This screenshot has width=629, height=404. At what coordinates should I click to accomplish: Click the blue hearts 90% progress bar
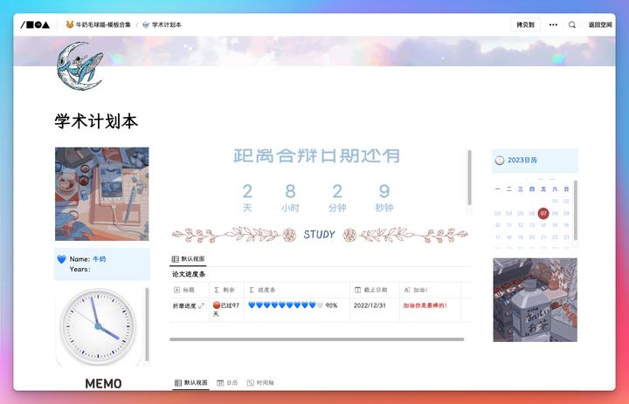pos(294,305)
